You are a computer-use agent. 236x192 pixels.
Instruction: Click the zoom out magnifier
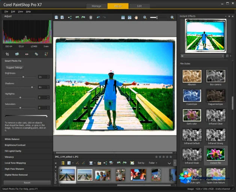click(x=145, y=18)
